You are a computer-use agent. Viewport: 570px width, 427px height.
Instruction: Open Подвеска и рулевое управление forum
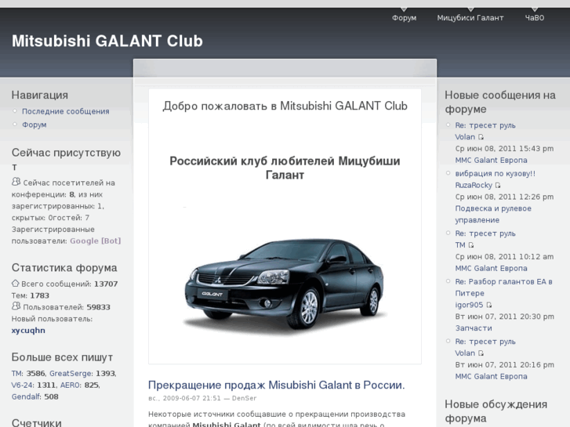(493, 215)
